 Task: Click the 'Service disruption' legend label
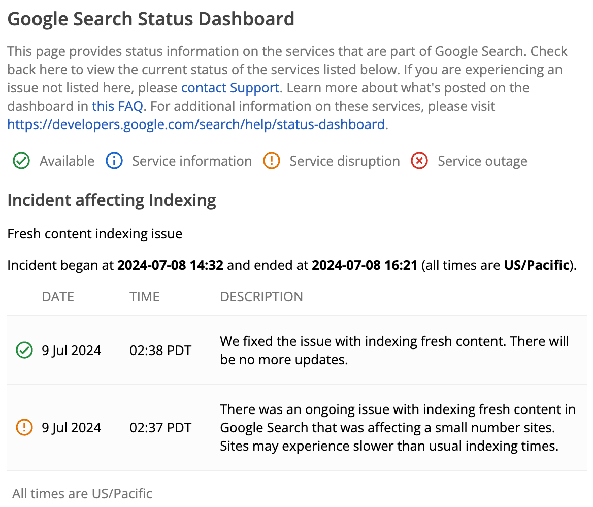(345, 161)
